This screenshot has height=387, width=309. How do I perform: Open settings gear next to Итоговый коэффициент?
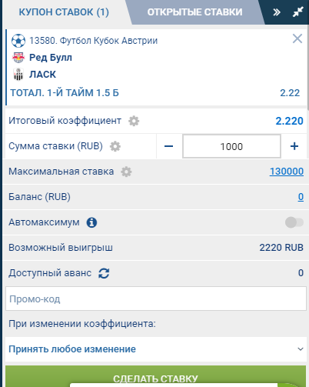[134, 121]
